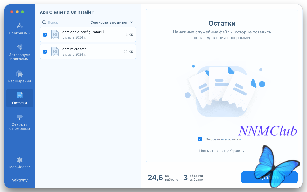Click the Удалить button

[x=269, y=177]
